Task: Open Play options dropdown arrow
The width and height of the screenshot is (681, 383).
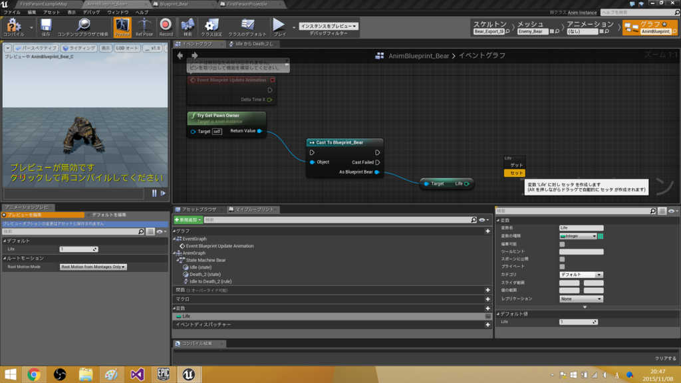Action: [x=293, y=27]
